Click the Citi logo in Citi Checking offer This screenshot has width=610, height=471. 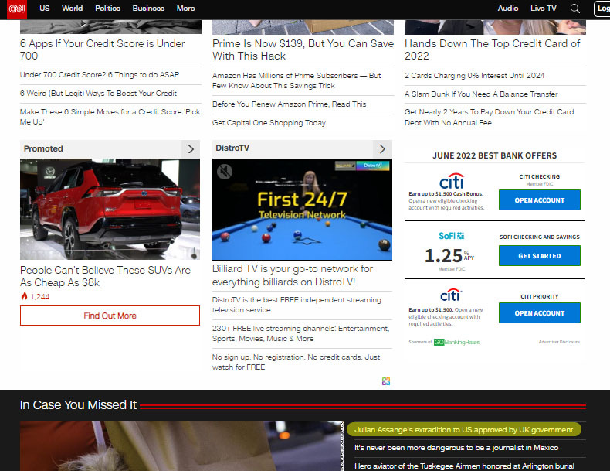pyautogui.click(x=451, y=181)
